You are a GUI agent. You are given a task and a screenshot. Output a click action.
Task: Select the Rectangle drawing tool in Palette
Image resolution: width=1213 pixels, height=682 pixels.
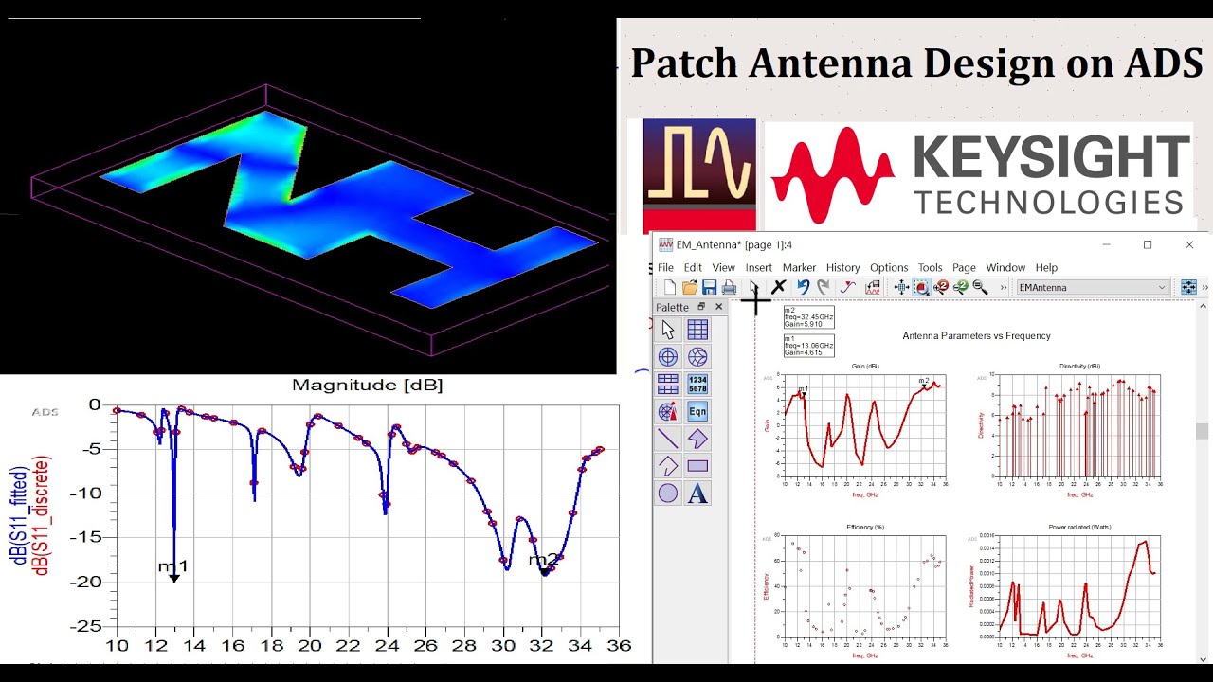click(x=697, y=466)
